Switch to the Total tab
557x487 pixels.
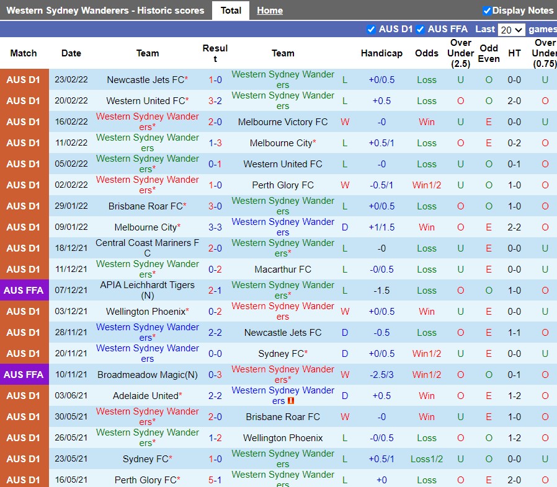click(231, 11)
